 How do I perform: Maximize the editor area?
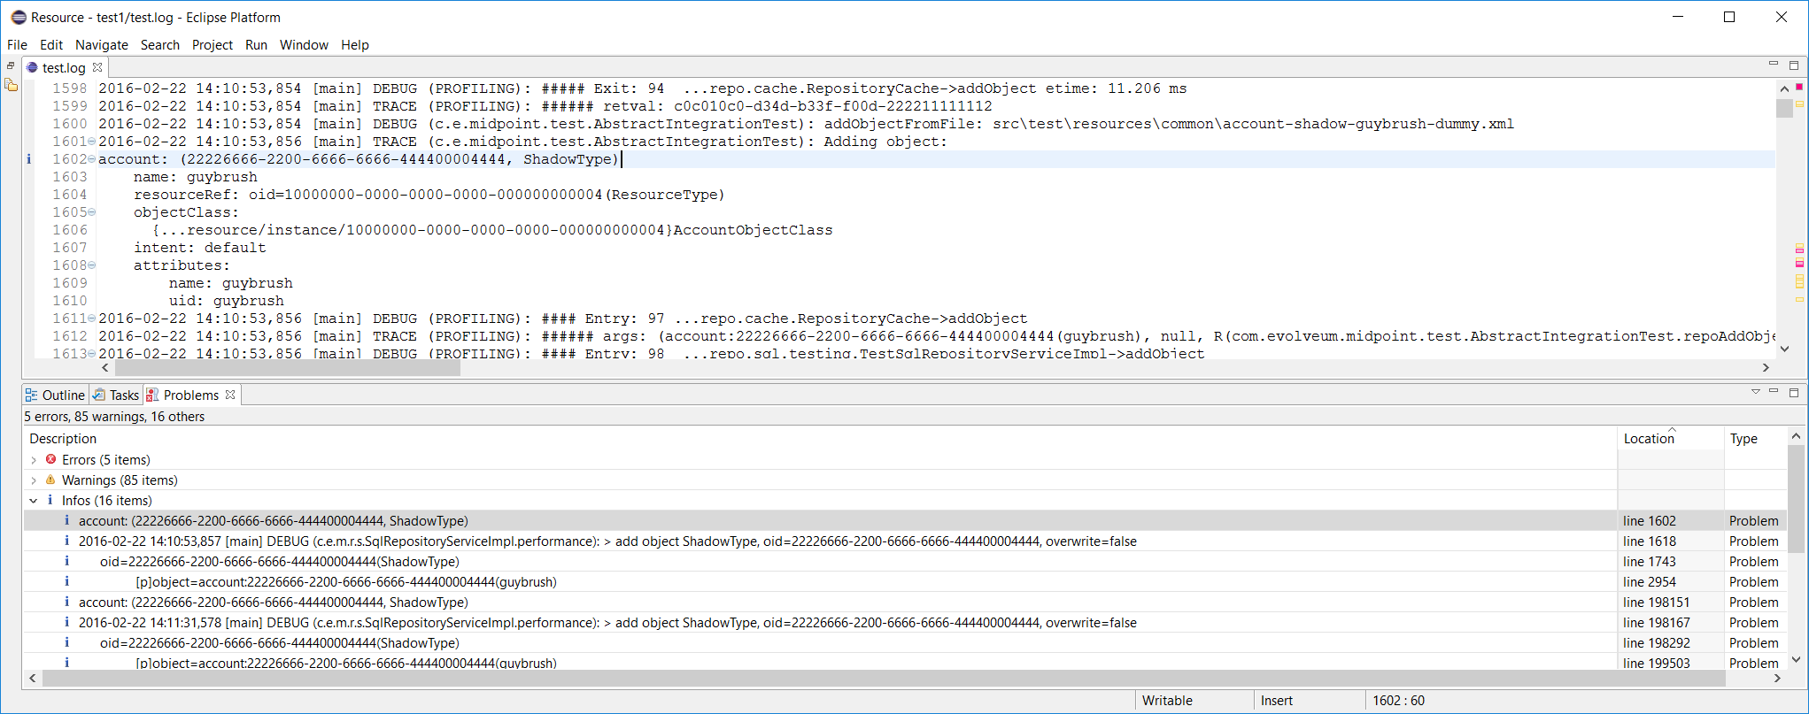(1794, 65)
